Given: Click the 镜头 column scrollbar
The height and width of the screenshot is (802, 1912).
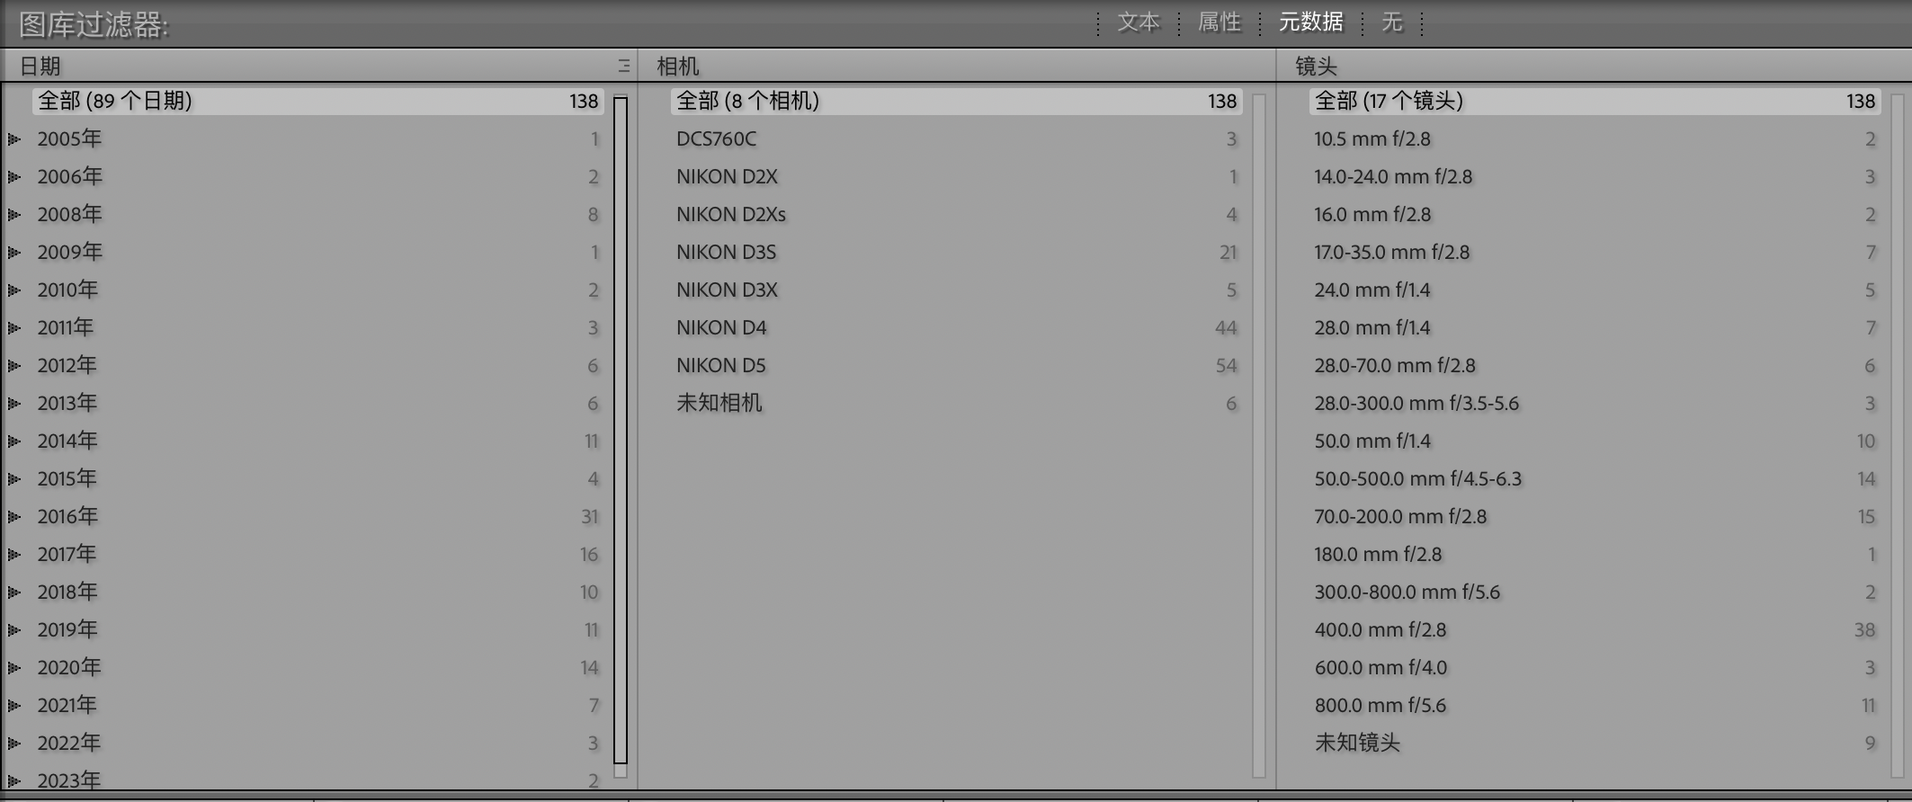Looking at the screenshot, I should pyautogui.click(x=1898, y=435).
